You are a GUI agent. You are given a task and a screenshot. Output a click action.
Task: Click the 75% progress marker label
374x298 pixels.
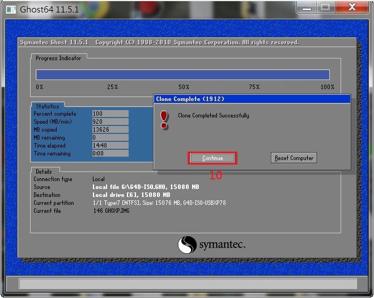click(254, 87)
